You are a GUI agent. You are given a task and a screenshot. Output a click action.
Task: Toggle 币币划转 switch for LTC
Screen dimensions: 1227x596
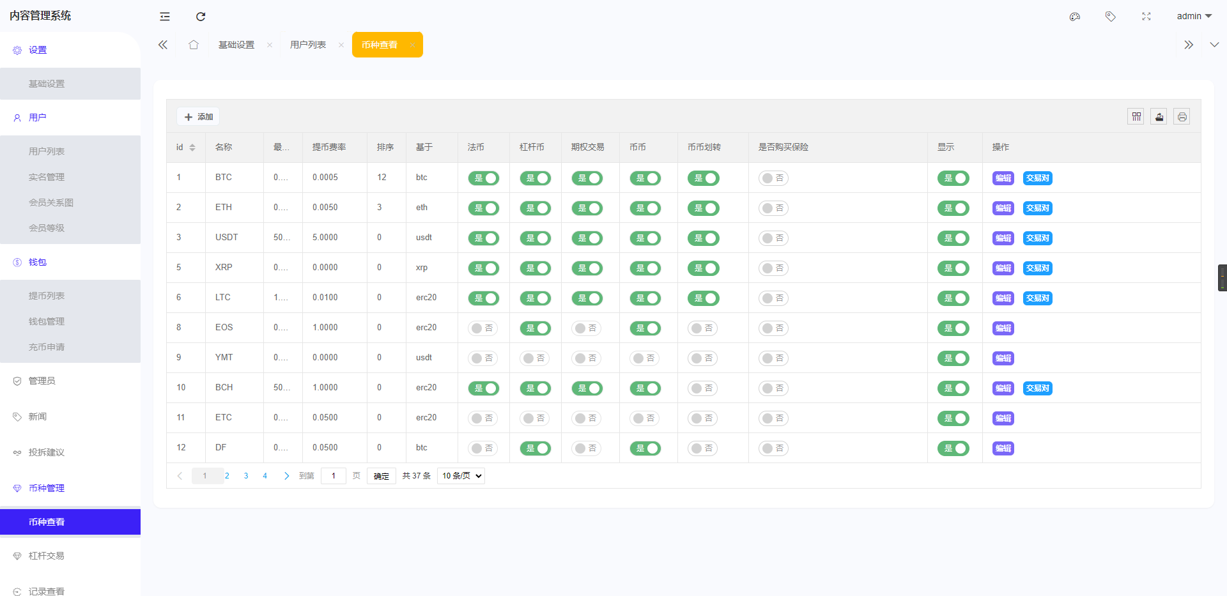(x=704, y=298)
